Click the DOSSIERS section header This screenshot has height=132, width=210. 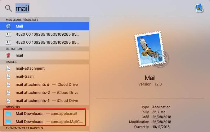click(13, 107)
